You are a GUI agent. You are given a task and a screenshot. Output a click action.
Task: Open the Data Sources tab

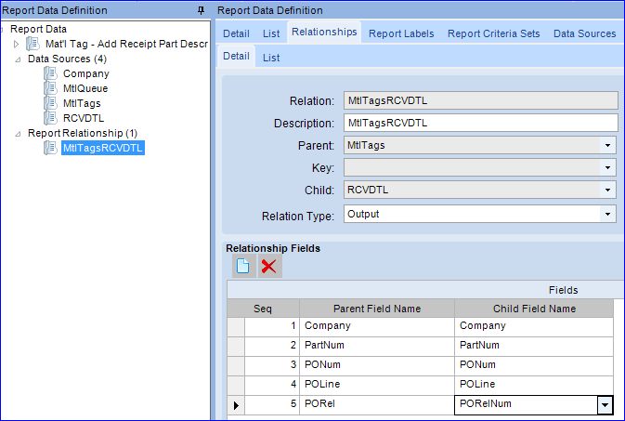tap(584, 33)
